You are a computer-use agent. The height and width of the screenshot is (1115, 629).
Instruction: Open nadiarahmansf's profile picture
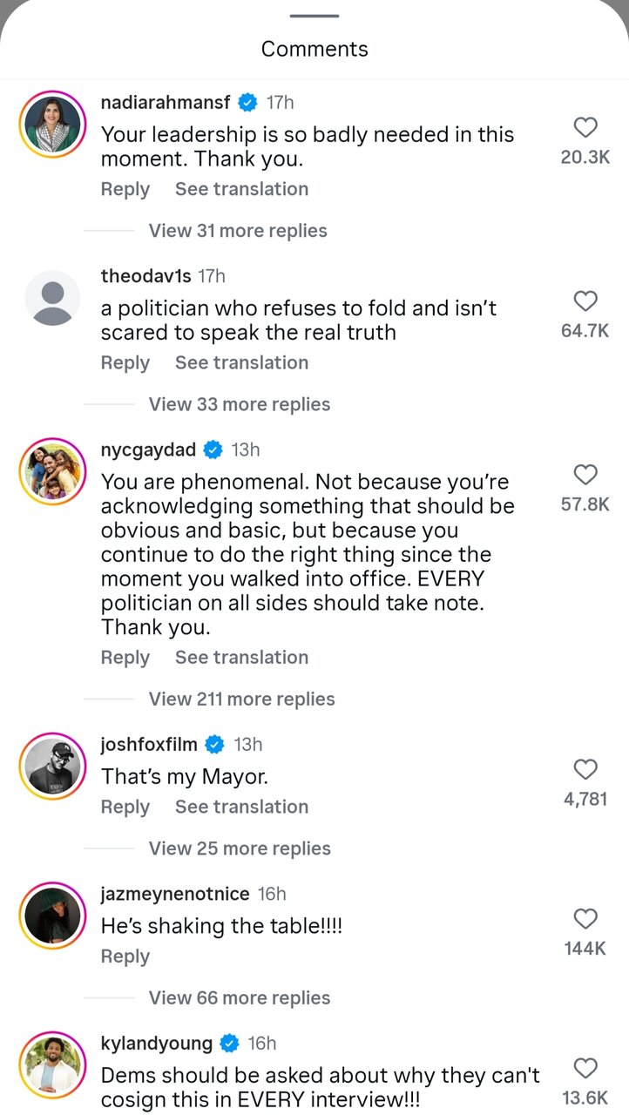pos(52,124)
